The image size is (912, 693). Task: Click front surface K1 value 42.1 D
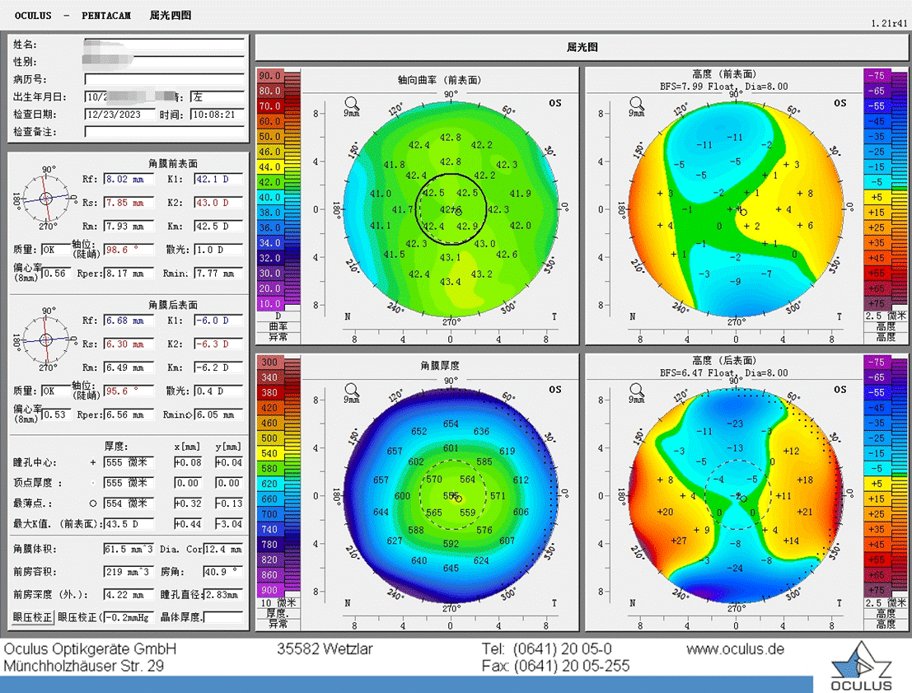(x=218, y=179)
